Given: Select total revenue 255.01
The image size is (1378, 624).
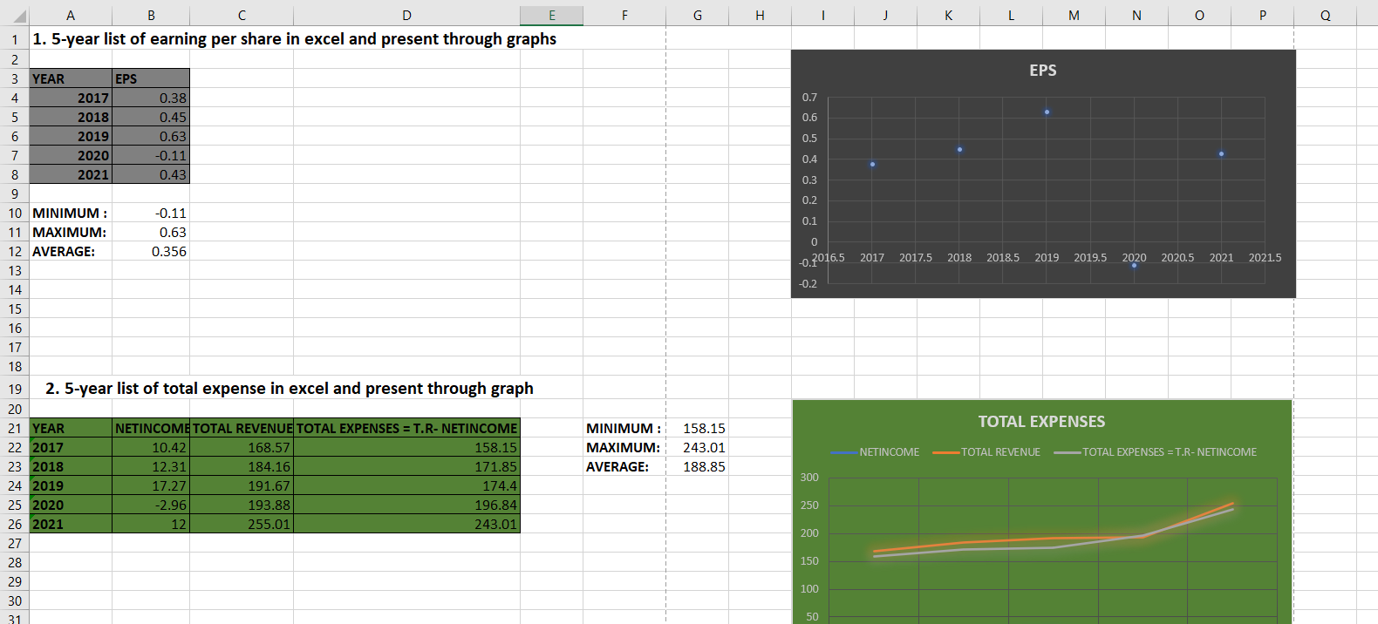Looking at the screenshot, I should tap(242, 524).
